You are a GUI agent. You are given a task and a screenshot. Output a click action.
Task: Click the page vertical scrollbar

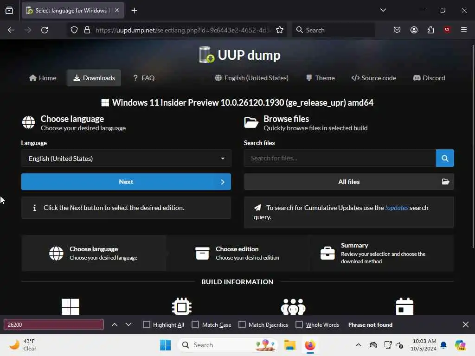click(473, 147)
